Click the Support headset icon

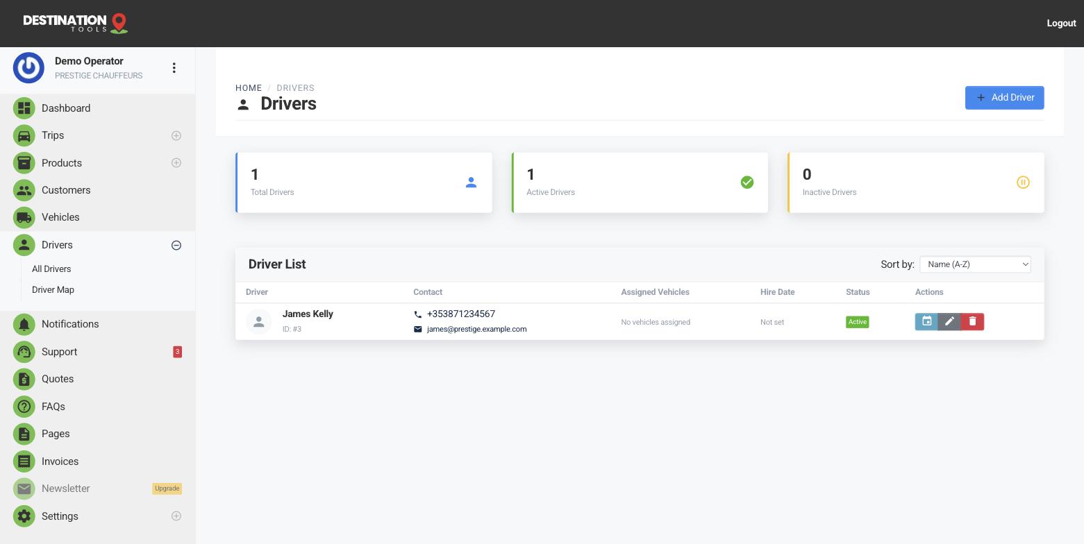pyautogui.click(x=24, y=352)
